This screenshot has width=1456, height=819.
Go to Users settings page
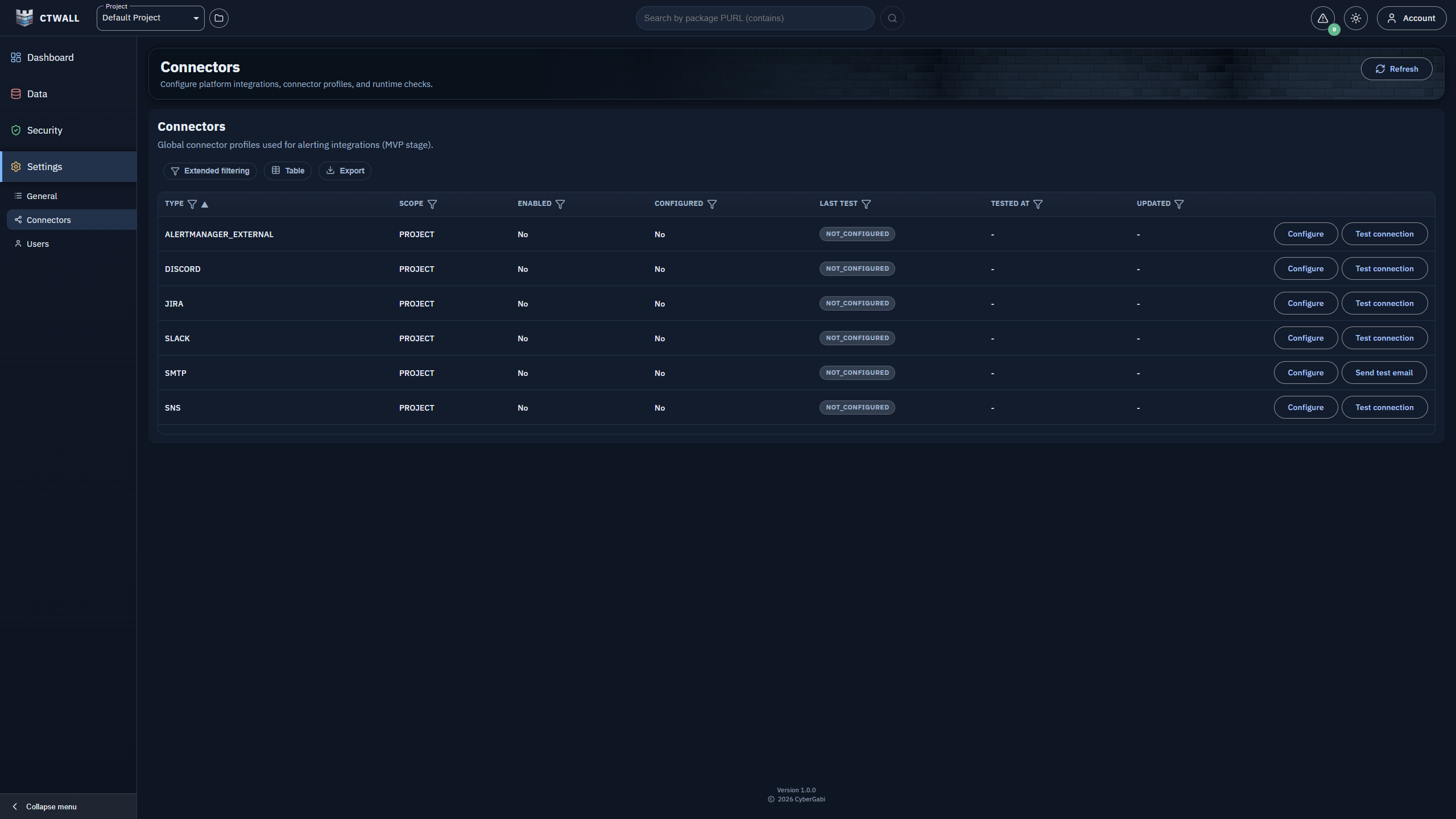(38, 244)
